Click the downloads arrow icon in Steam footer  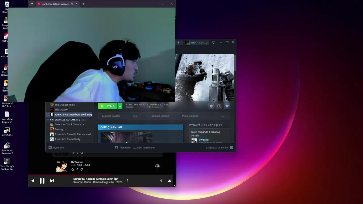116,148
